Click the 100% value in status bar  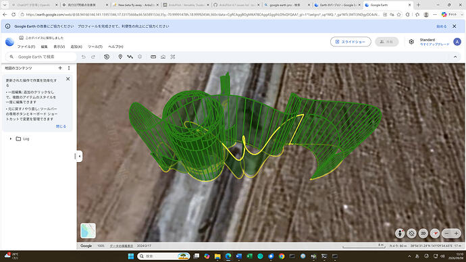coord(101,246)
